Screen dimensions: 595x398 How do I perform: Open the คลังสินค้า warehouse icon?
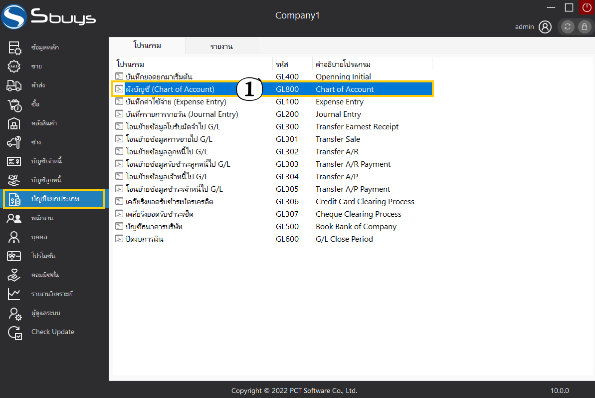(14, 123)
